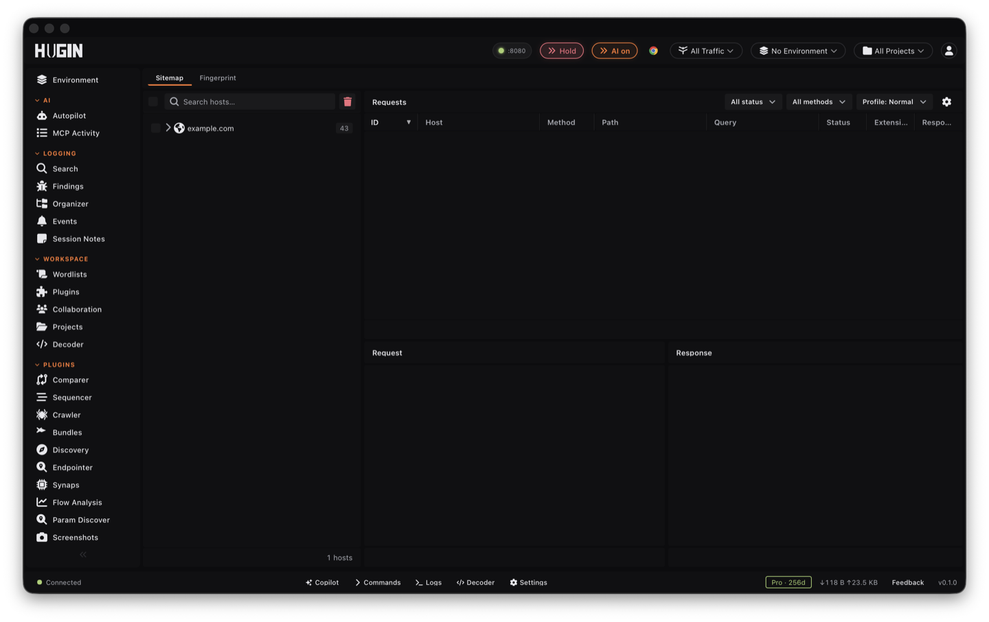Open Environment from the sidebar

tap(67, 80)
